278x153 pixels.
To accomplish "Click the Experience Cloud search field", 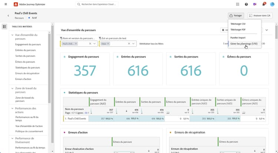I will [97, 4].
